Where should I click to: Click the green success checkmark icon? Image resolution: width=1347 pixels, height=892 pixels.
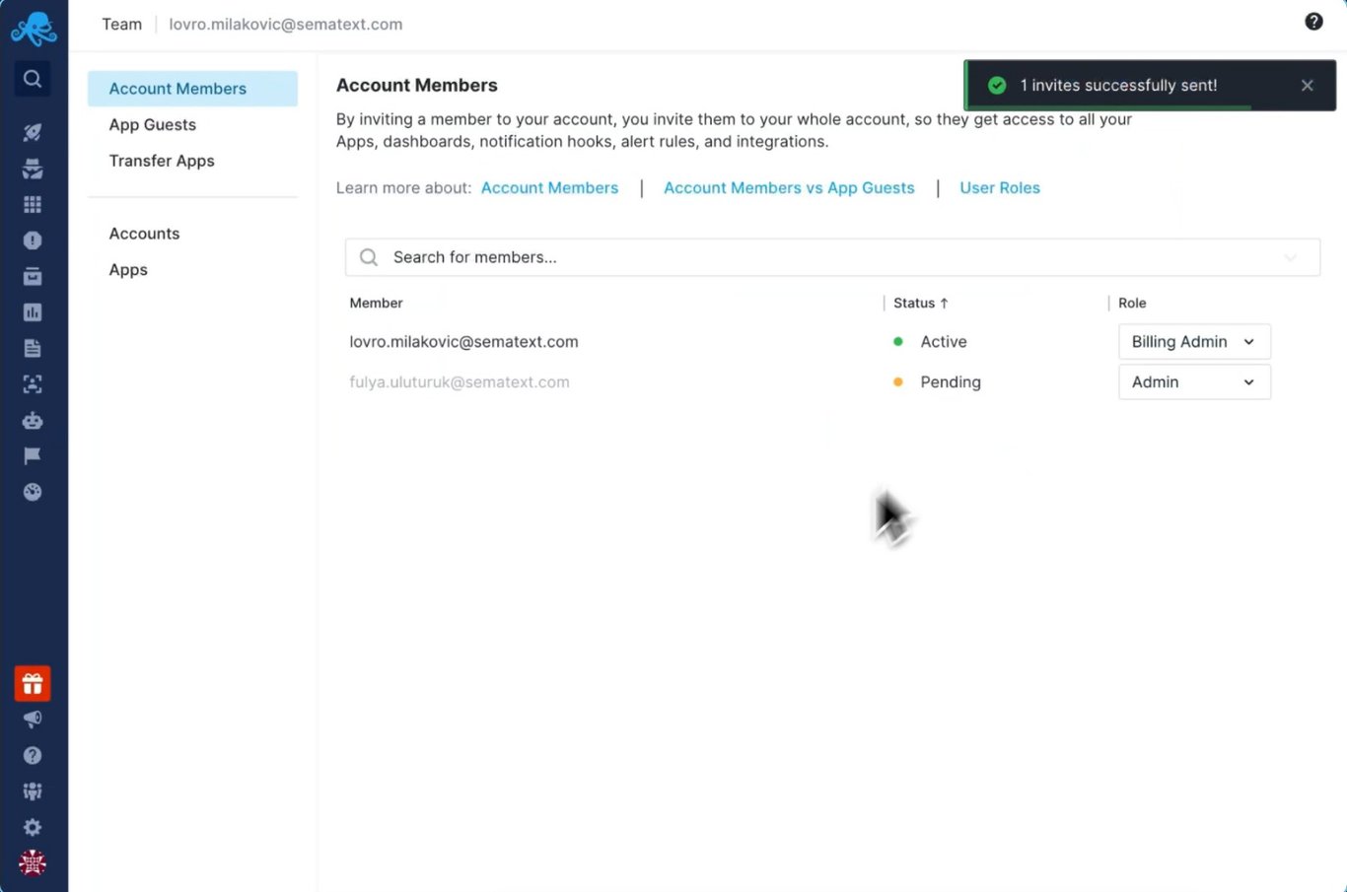pyautogui.click(x=997, y=86)
